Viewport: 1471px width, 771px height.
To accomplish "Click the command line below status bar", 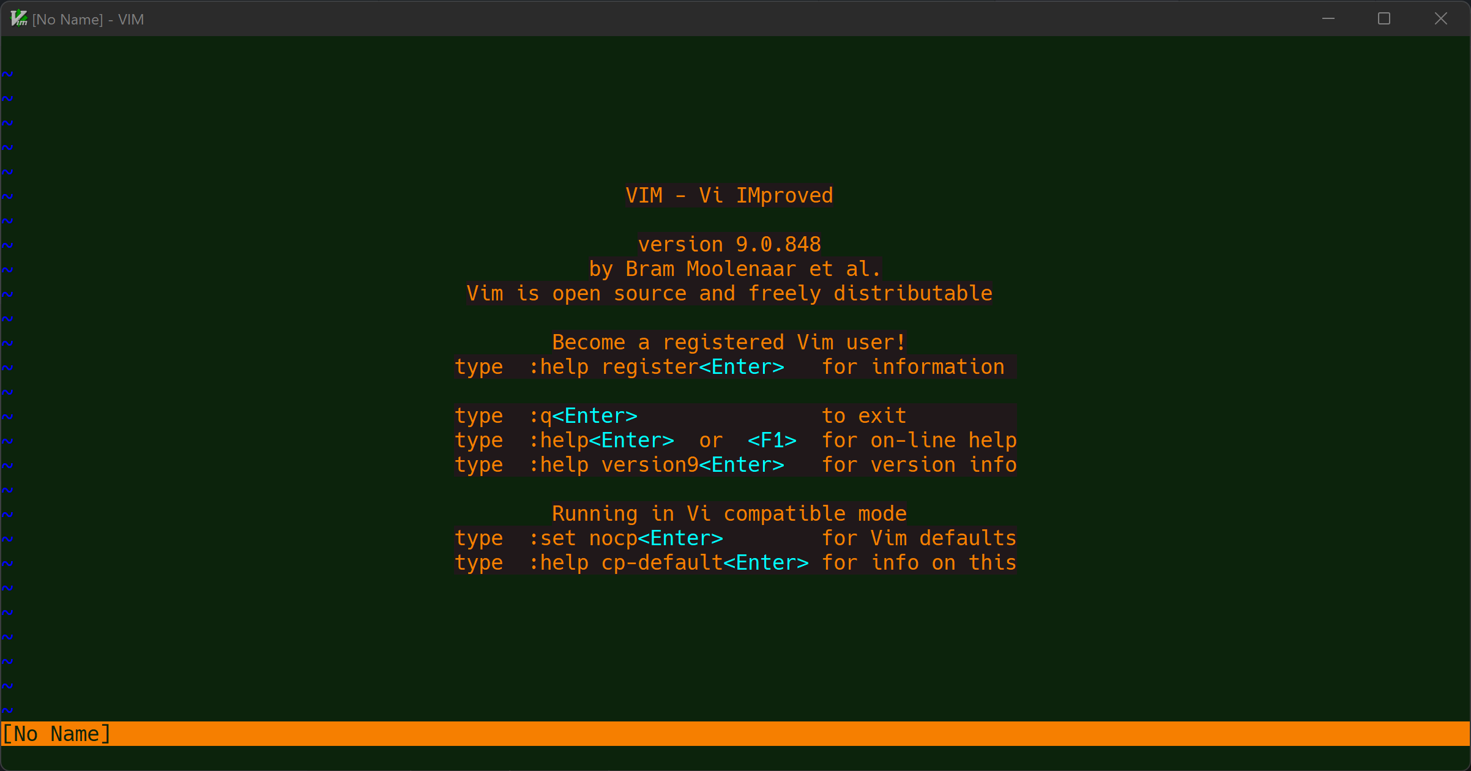I will (x=734, y=758).
